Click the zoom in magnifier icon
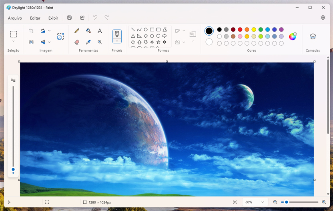The width and height of the screenshot is (333, 211). point(324,202)
